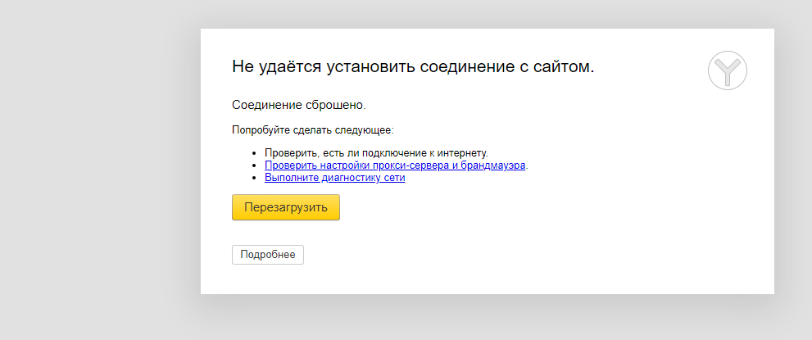The image size is (812, 340).
Task: Open the proxy and firewall settings link
Action: [395, 165]
